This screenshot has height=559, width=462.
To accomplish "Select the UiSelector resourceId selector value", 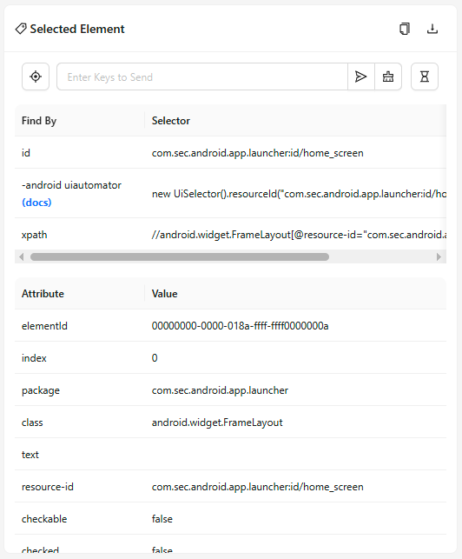I will [300, 194].
